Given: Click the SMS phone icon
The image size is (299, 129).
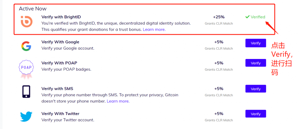Looking at the screenshot, I should click(x=26, y=92).
